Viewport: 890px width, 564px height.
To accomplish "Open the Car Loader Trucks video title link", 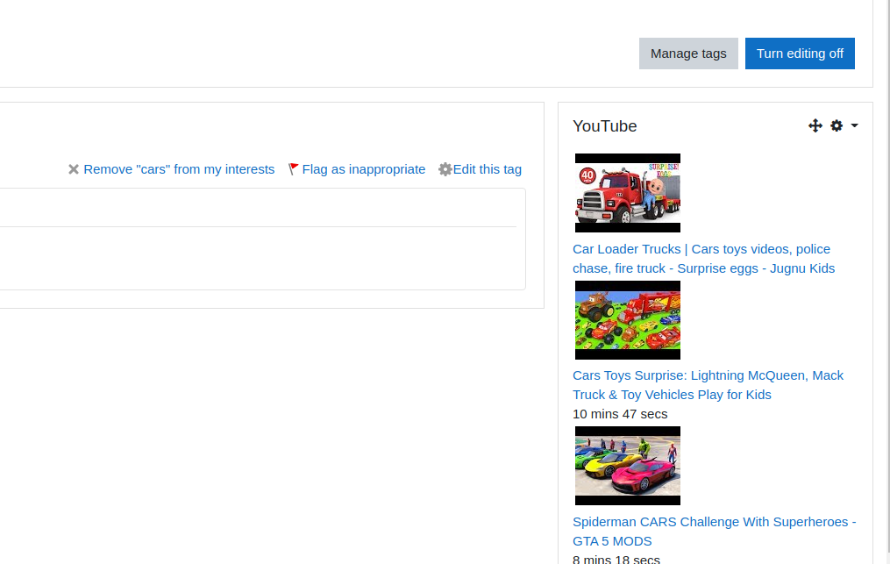I will [704, 259].
